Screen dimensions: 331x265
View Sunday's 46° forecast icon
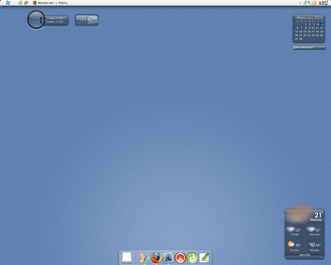pyautogui.click(x=291, y=244)
